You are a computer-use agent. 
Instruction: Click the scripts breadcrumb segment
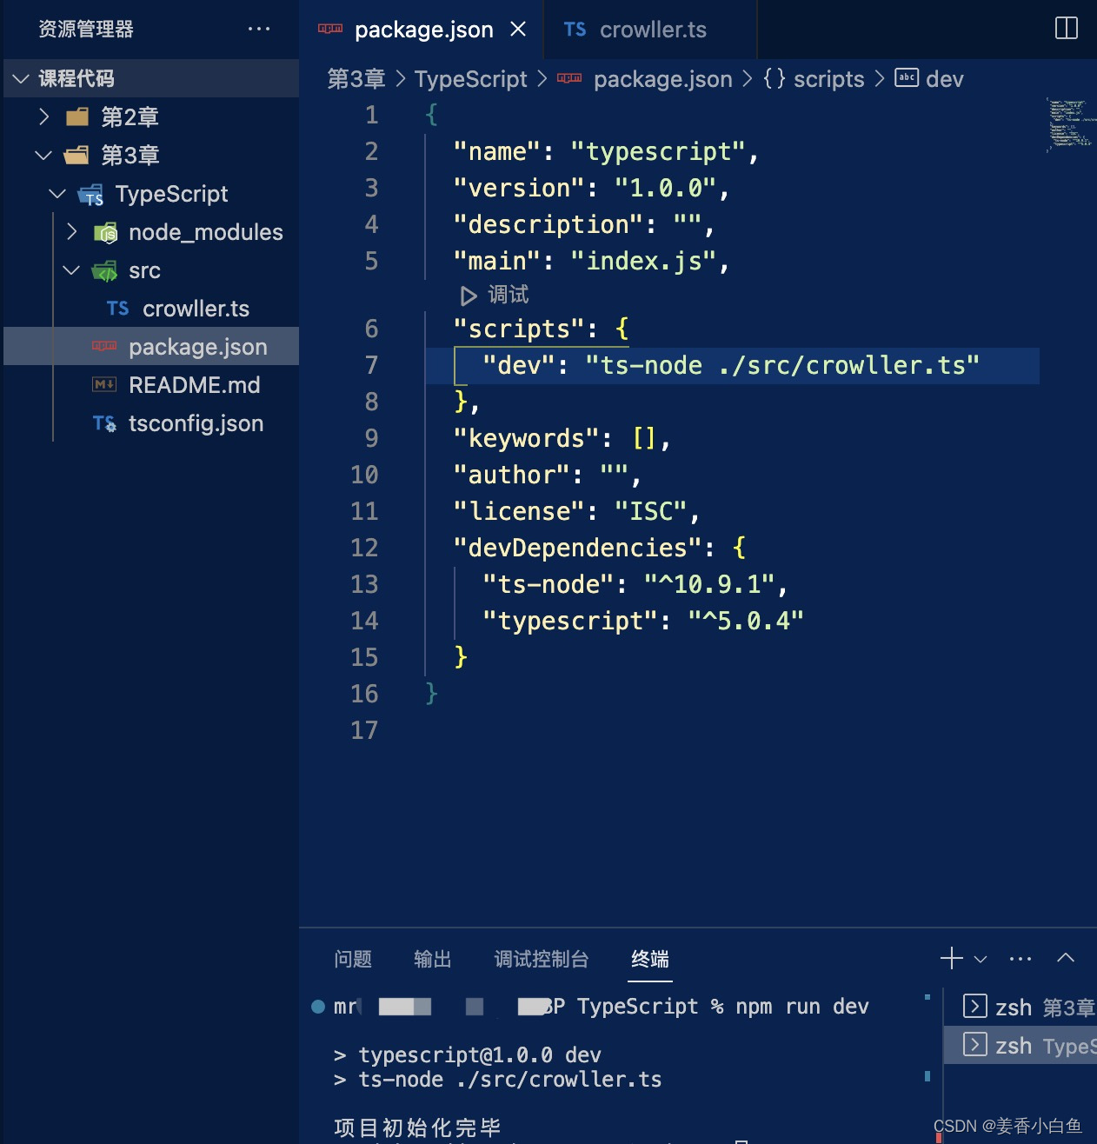tap(828, 79)
